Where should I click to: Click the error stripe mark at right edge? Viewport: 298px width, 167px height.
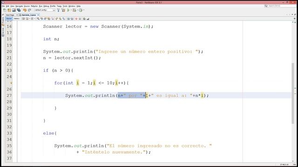click(x=295, y=88)
